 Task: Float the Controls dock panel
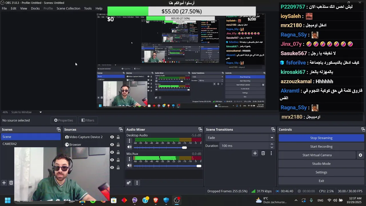(363, 130)
